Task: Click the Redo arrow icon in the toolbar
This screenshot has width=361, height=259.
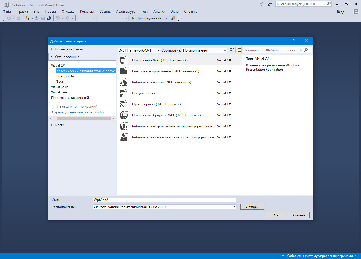Action: [x=68, y=18]
